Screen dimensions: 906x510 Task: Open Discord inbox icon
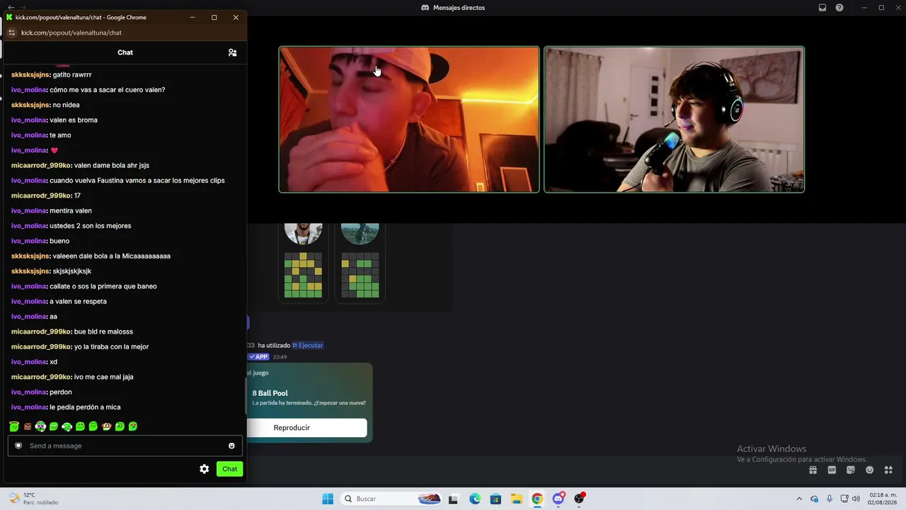(x=822, y=8)
